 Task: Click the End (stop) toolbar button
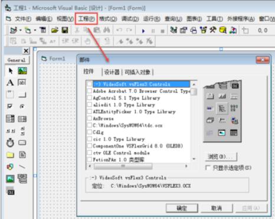coord(162,31)
